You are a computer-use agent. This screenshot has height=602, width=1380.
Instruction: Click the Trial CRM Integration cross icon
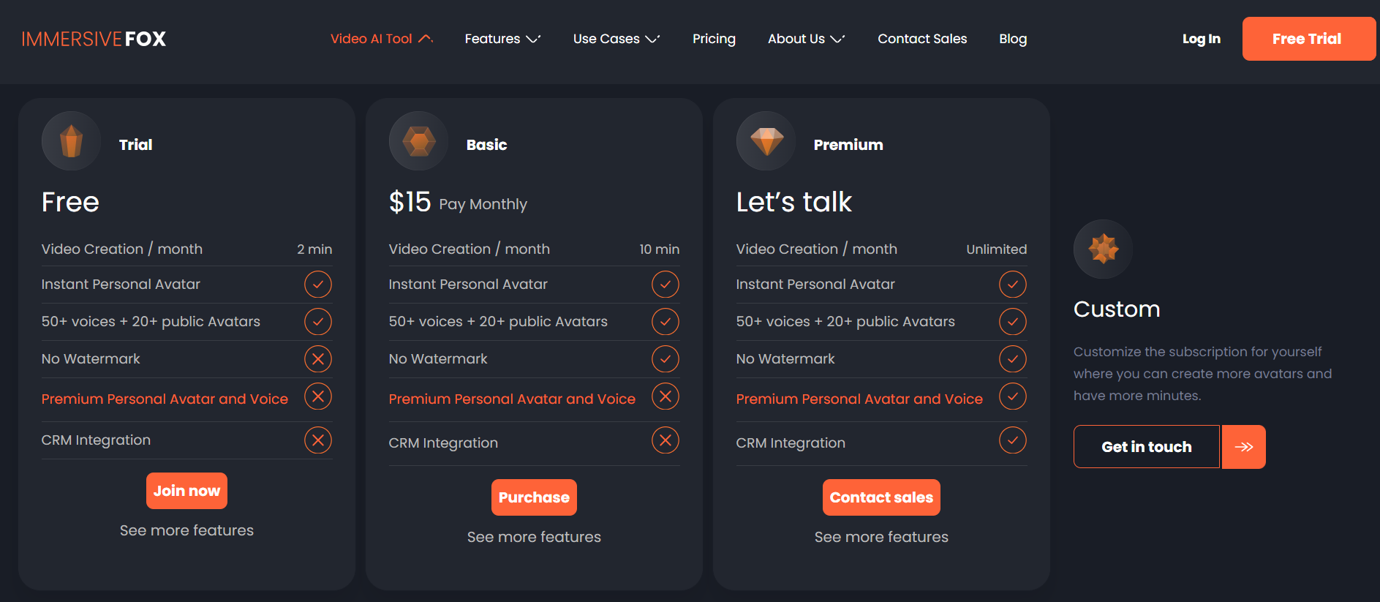click(x=318, y=440)
